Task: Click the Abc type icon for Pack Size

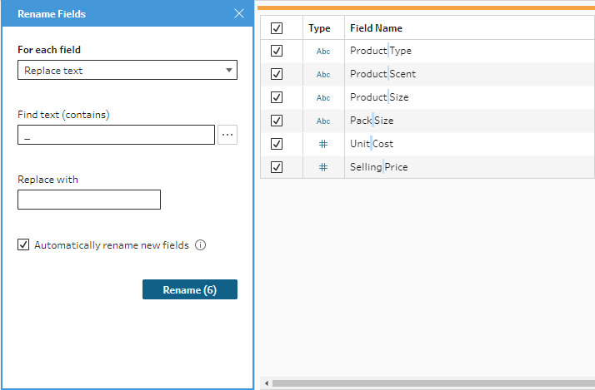Action: pos(323,121)
